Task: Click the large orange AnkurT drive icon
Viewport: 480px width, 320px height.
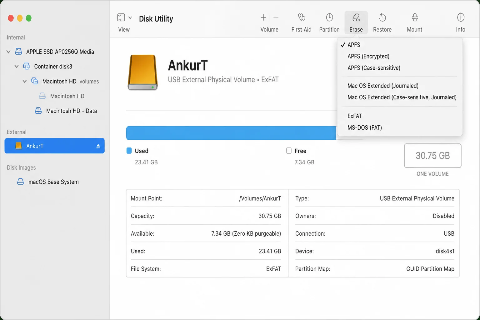Action: [x=142, y=72]
